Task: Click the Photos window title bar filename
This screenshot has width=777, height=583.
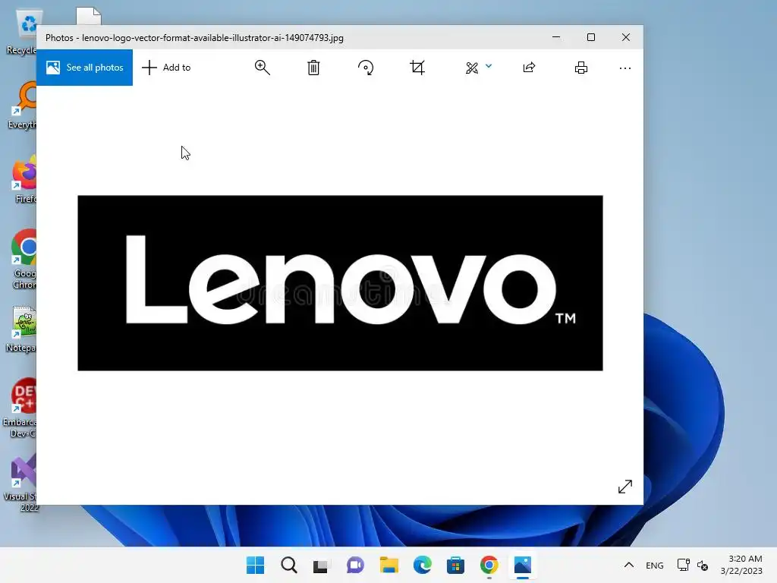Action: (x=212, y=38)
